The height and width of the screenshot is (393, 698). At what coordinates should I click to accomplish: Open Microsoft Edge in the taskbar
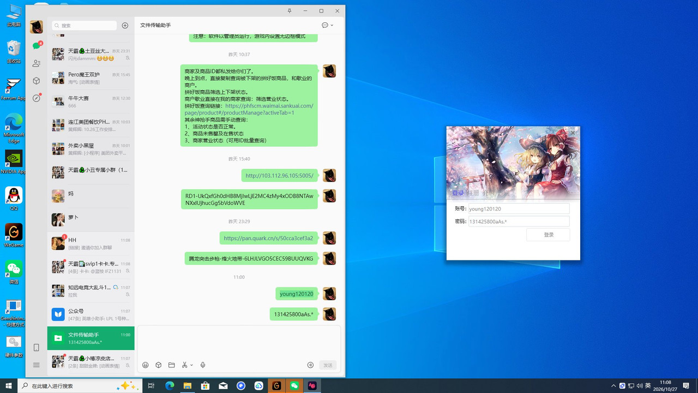point(170,386)
